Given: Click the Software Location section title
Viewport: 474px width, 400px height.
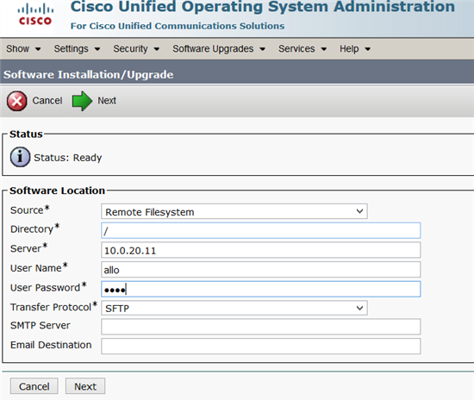Looking at the screenshot, I should pyautogui.click(x=57, y=191).
